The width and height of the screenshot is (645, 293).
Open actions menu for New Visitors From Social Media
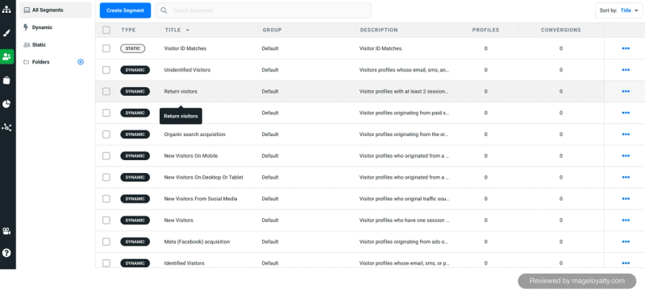click(x=626, y=199)
